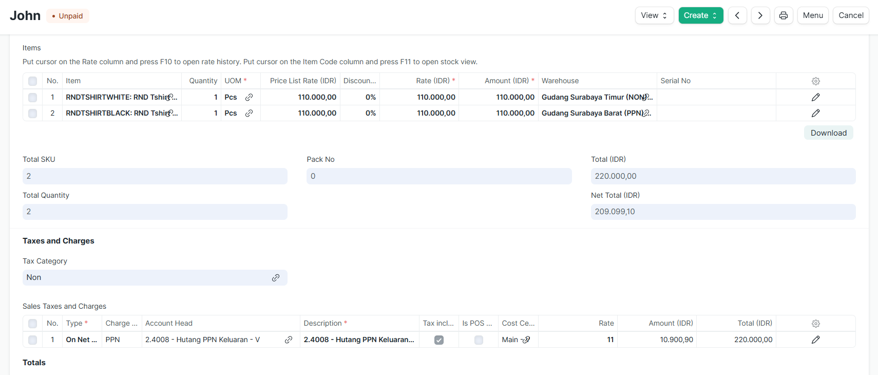Click the Account Head 2.4008 cell
The width and height of the screenshot is (878, 375).
point(221,340)
